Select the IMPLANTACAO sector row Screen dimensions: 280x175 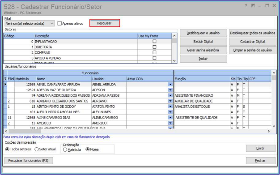[x=88, y=42]
